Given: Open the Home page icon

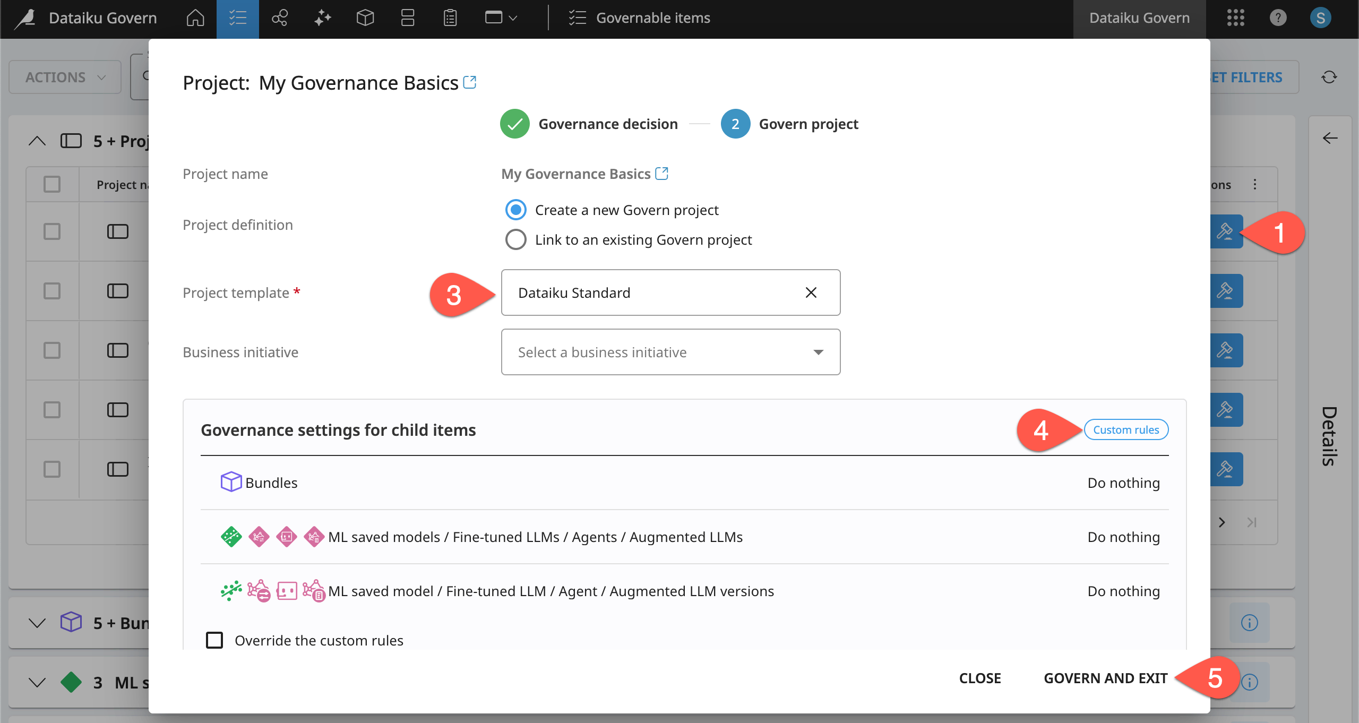Looking at the screenshot, I should (195, 18).
